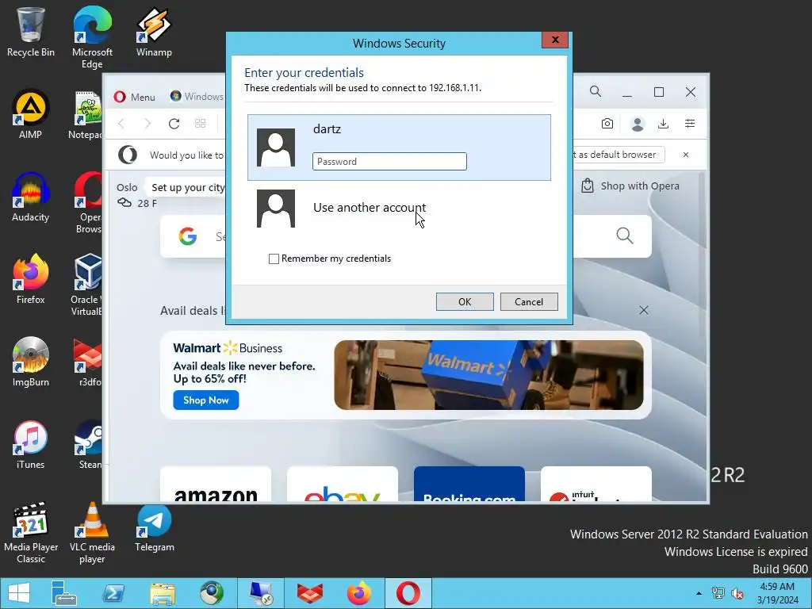The height and width of the screenshot is (609, 812).
Task: Launch Audacity from the desktop
Action: point(31,197)
